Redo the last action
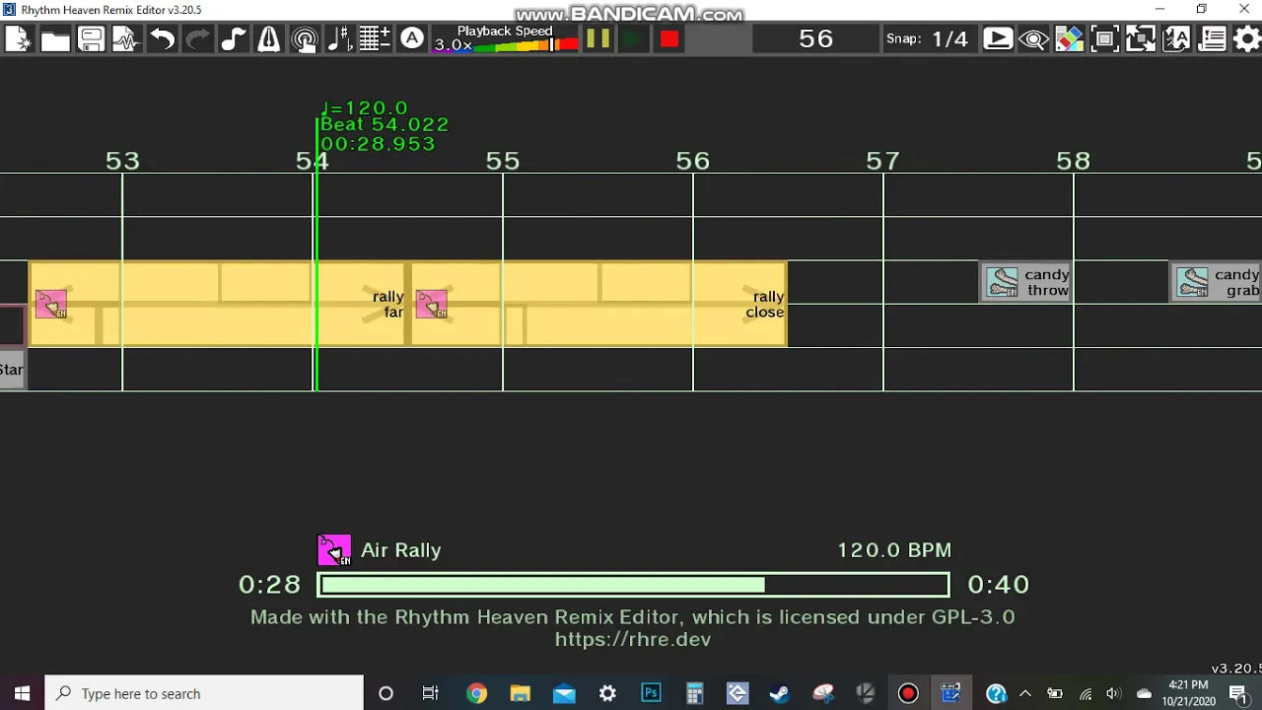The image size is (1262, 710). tap(198, 39)
